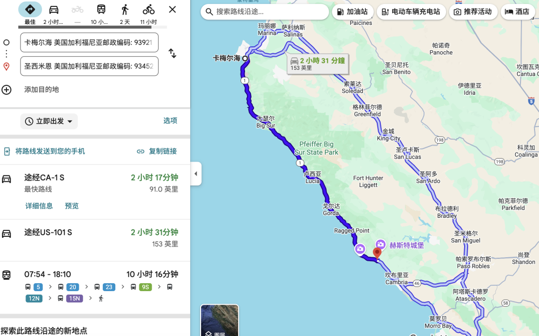Filter by 电动车辆充电站 EV charging
Screen dimensions: 539x336
coord(411,11)
